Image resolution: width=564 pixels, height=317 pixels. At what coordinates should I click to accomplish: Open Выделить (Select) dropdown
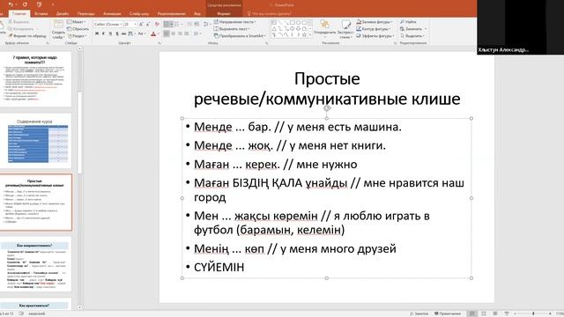click(x=412, y=36)
